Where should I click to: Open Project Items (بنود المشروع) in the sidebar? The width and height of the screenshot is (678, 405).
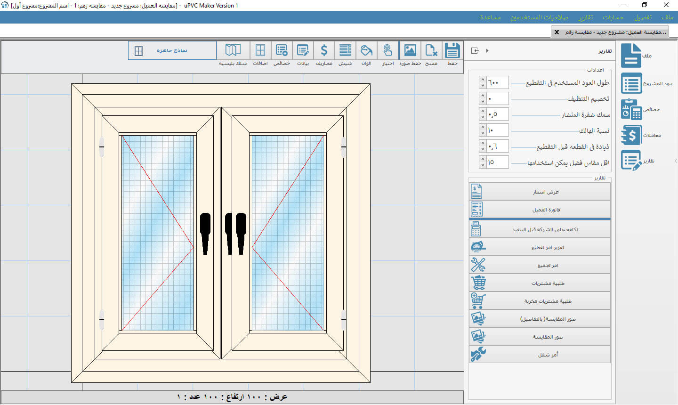pyautogui.click(x=632, y=83)
